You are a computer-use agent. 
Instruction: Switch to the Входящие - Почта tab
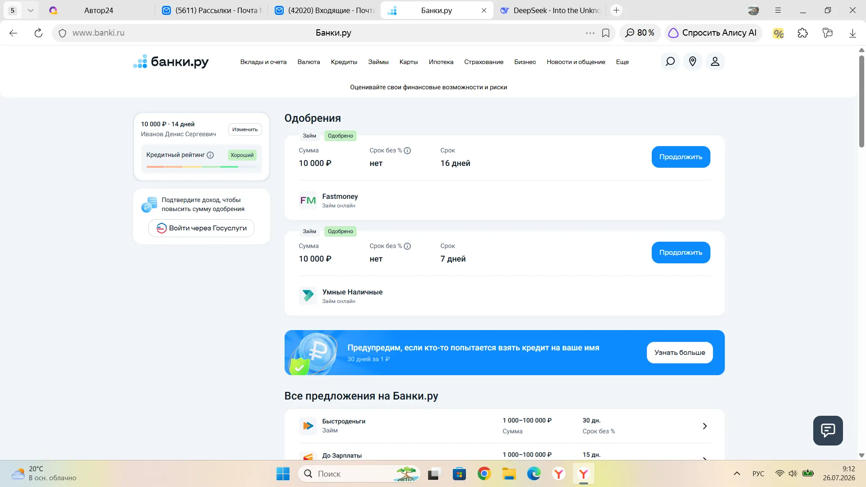tap(325, 10)
